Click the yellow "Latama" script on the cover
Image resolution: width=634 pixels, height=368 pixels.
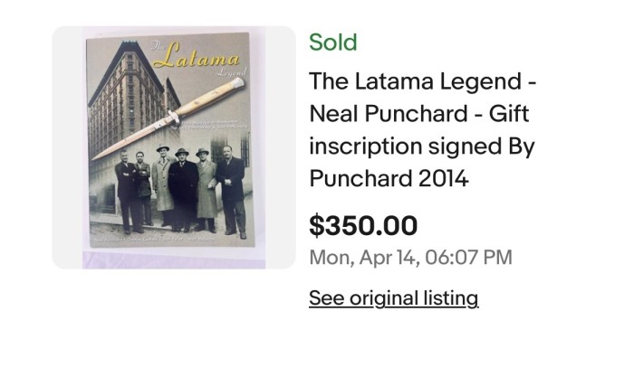(197, 58)
